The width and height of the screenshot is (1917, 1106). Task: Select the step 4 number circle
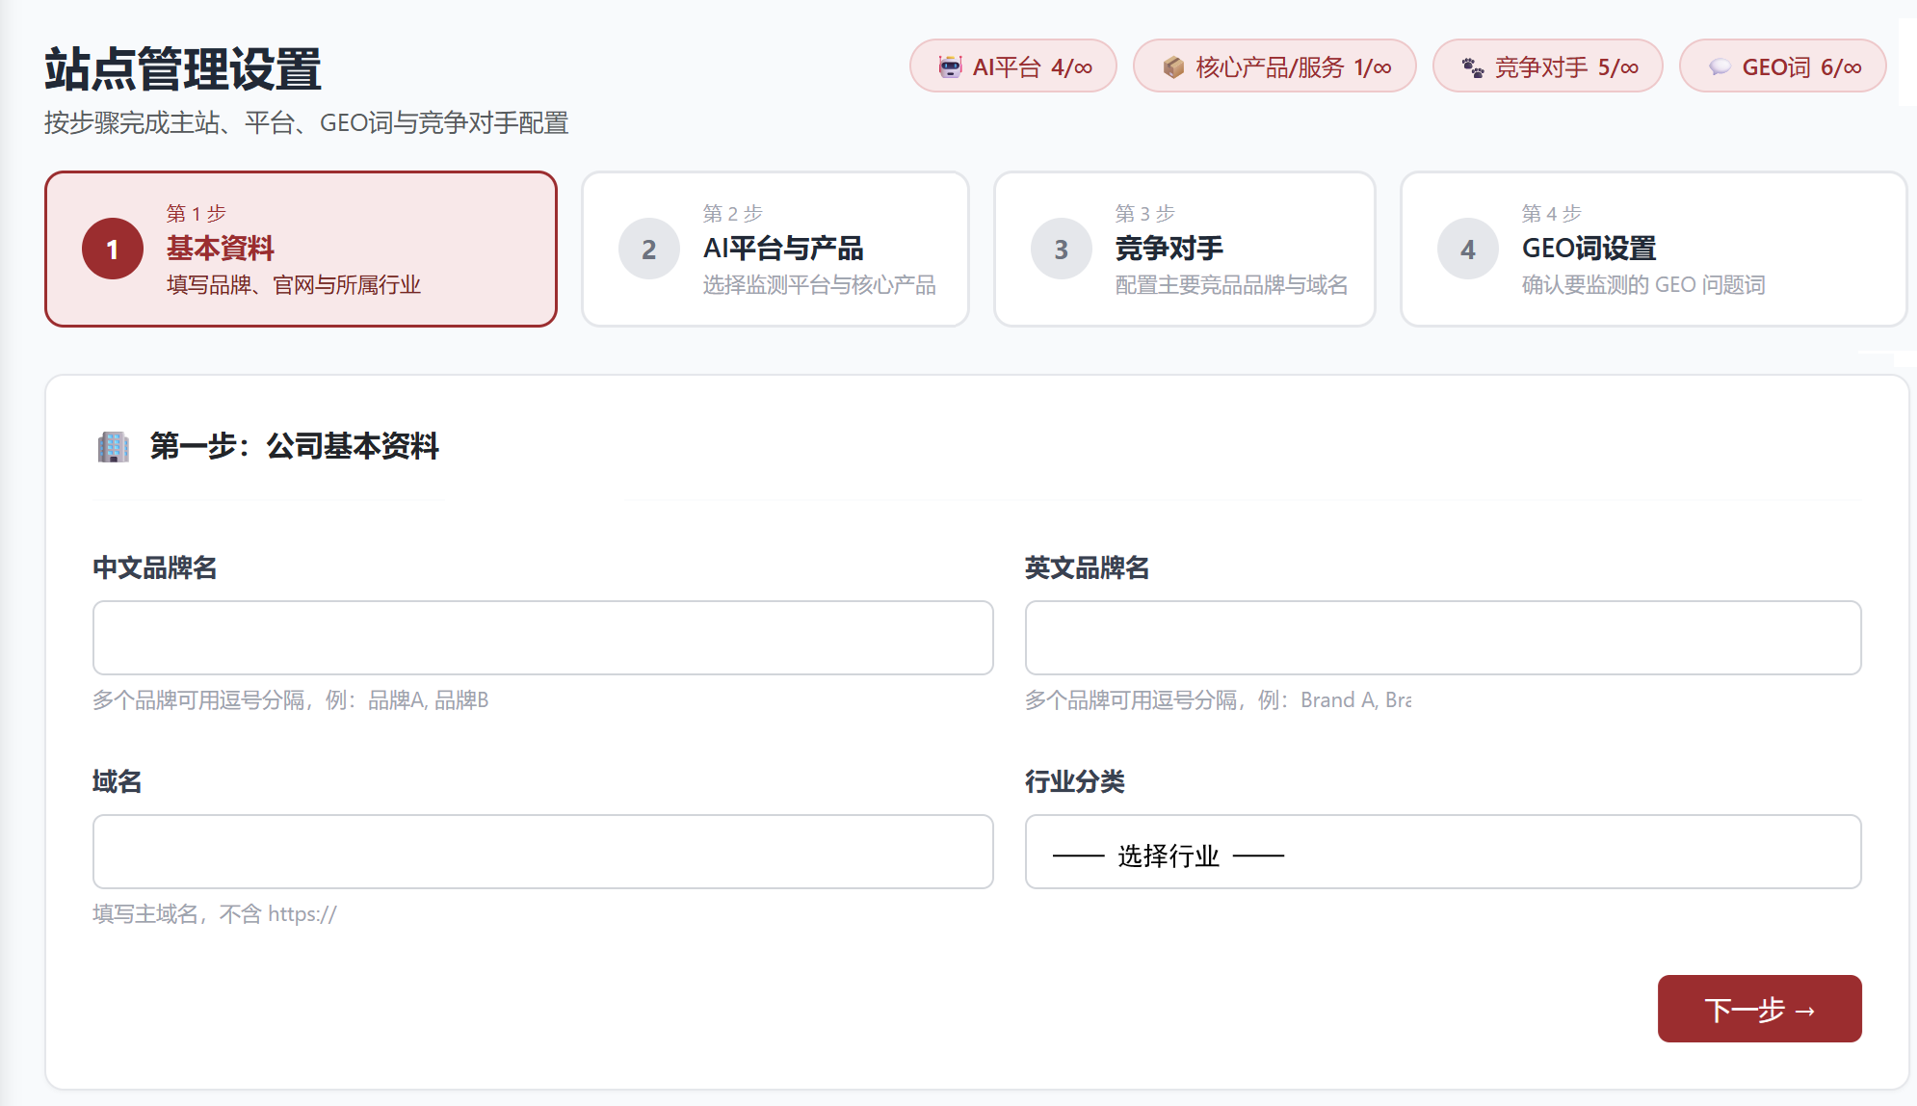tap(1468, 250)
